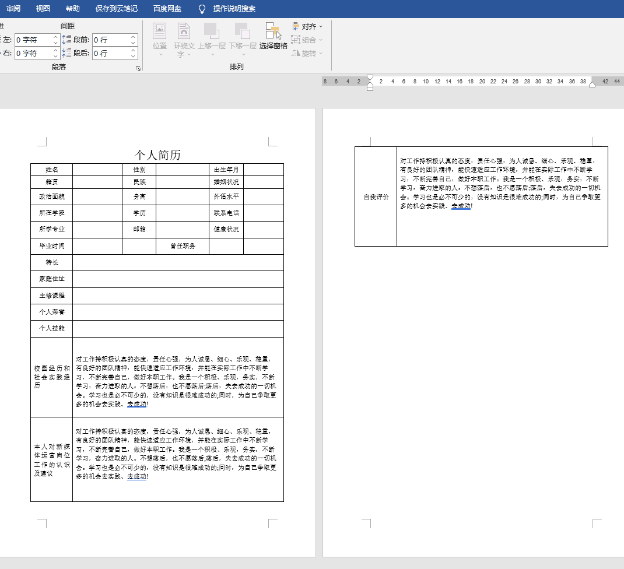Screen dimensions: 624x569
Task: Click the 所在学院 table cell
Action: [x=52, y=213]
